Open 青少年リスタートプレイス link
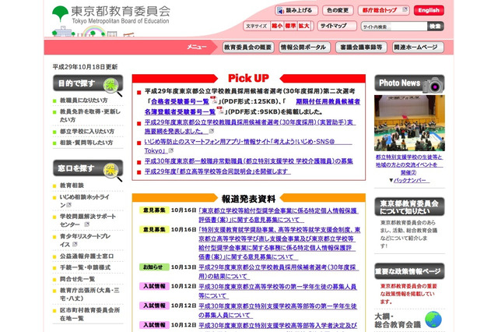This screenshot has width=498, height=332. tap(85, 240)
